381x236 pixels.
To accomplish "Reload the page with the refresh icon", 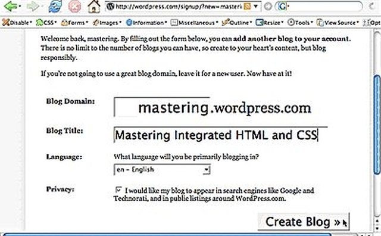I will pyautogui.click(x=55, y=7).
